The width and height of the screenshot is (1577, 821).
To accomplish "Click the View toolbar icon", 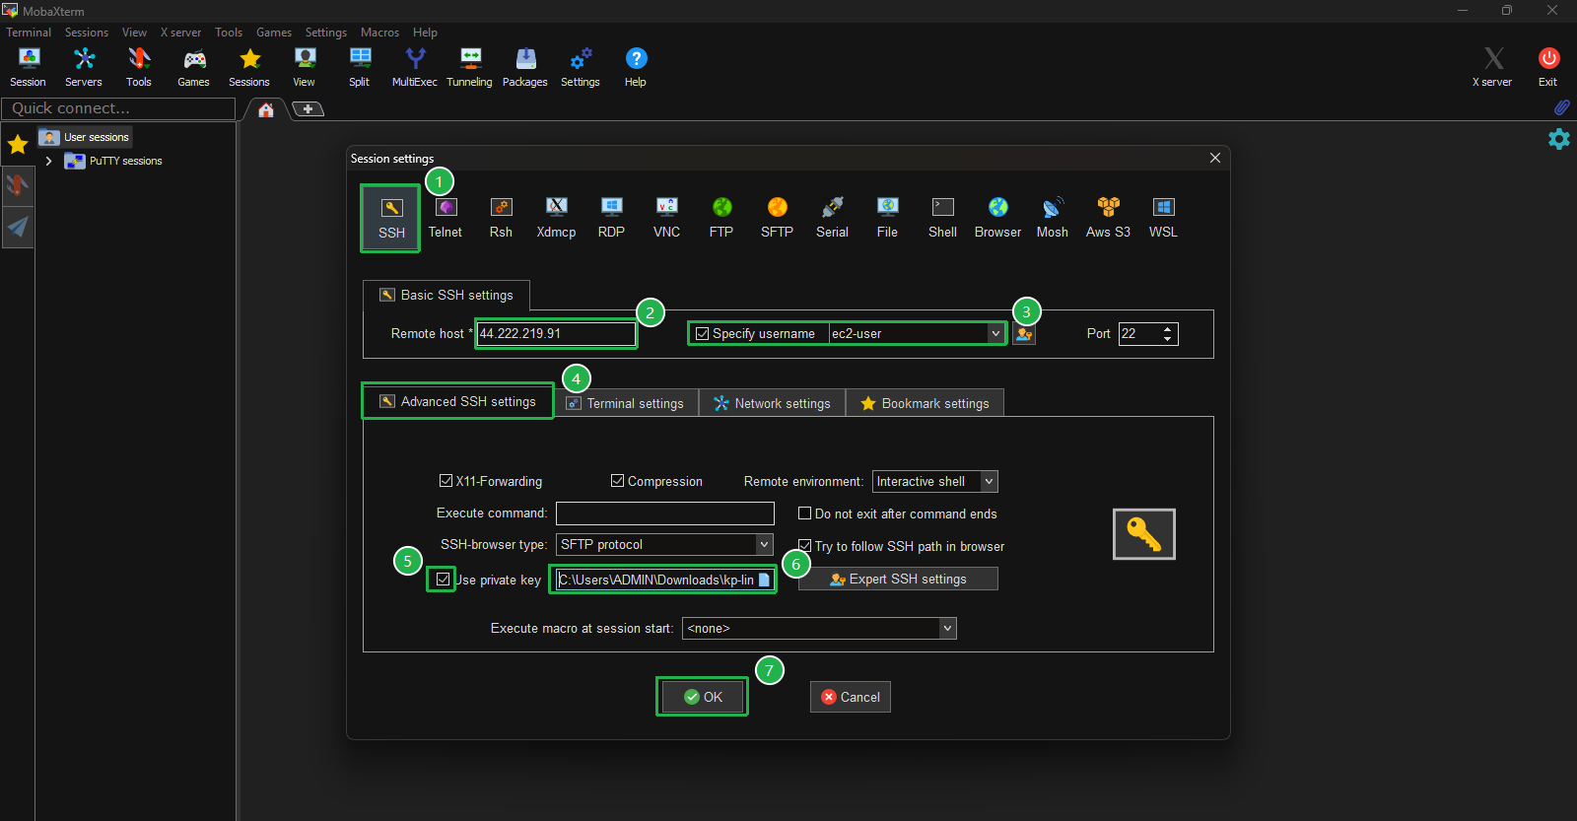I will pyautogui.click(x=305, y=67).
